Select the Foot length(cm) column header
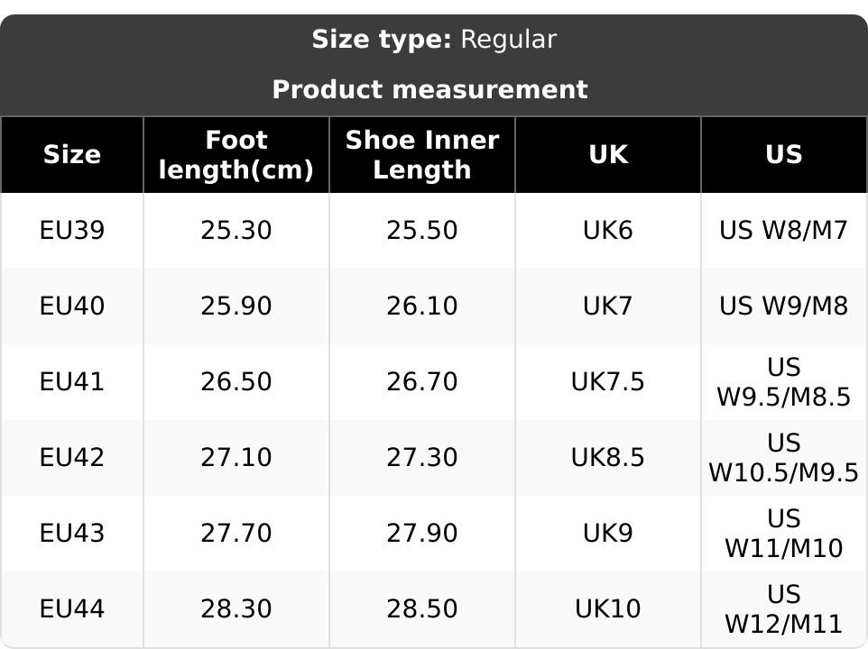868x649 pixels. point(236,154)
